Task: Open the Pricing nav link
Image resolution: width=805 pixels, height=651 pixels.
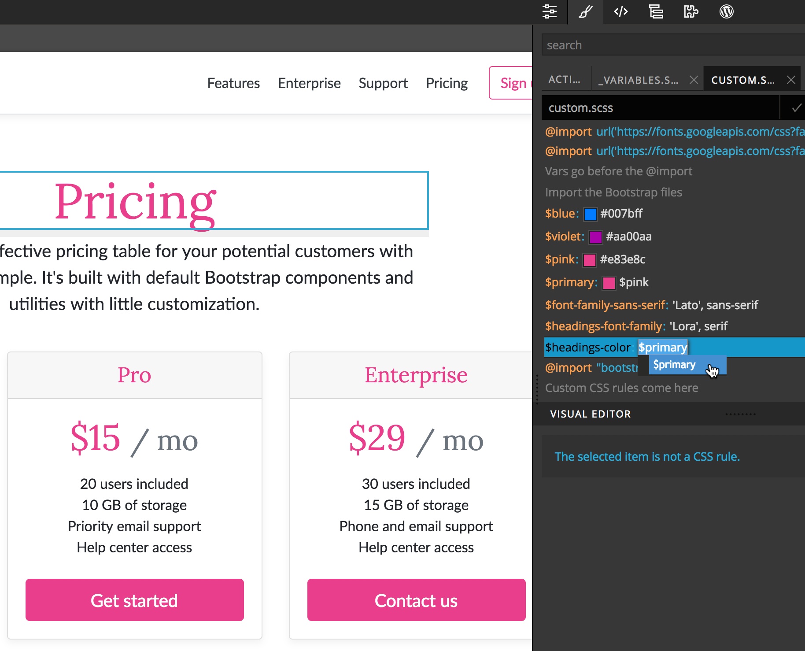Action: pyautogui.click(x=447, y=83)
